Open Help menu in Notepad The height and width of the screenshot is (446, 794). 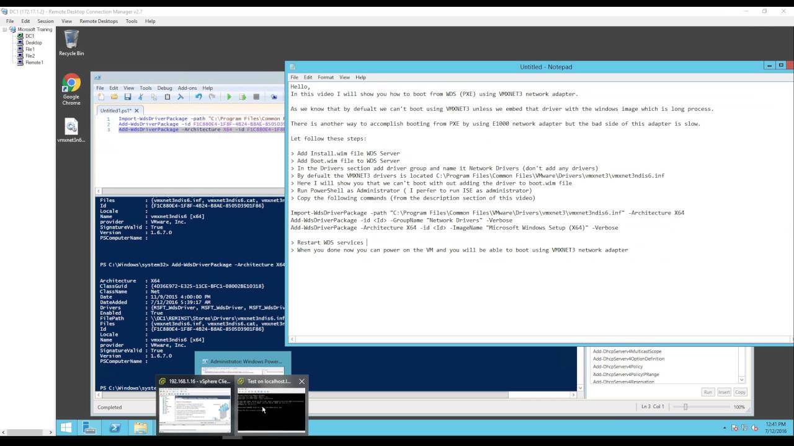click(360, 77)
